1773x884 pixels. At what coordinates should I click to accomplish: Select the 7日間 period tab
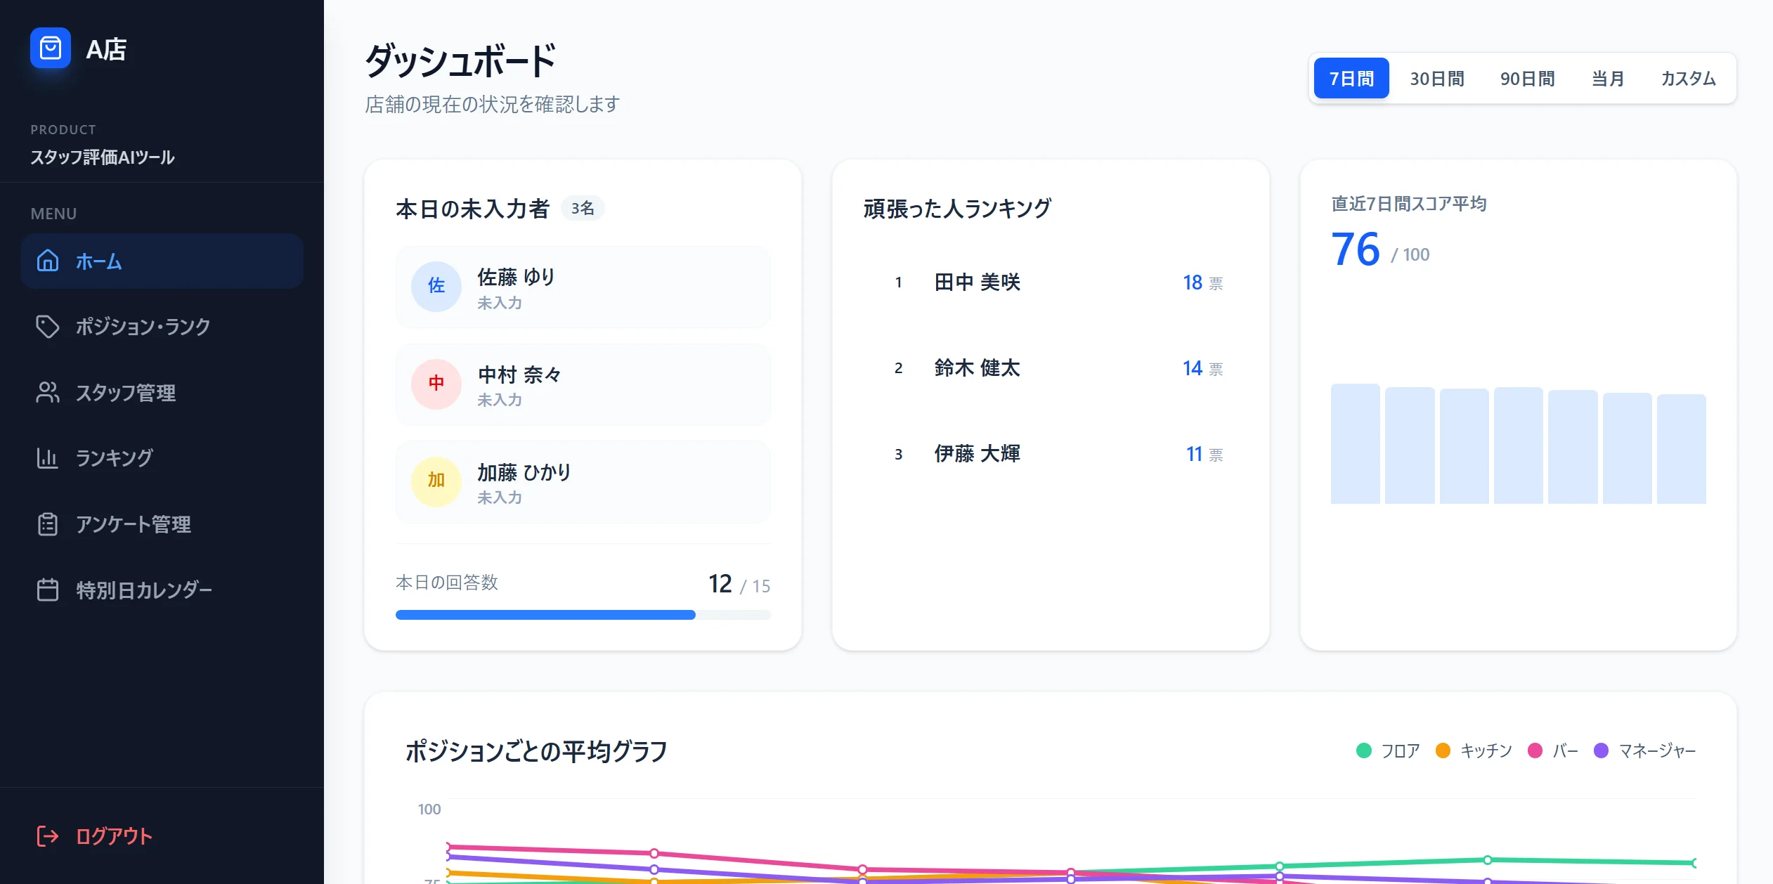tap(1351, 78)
